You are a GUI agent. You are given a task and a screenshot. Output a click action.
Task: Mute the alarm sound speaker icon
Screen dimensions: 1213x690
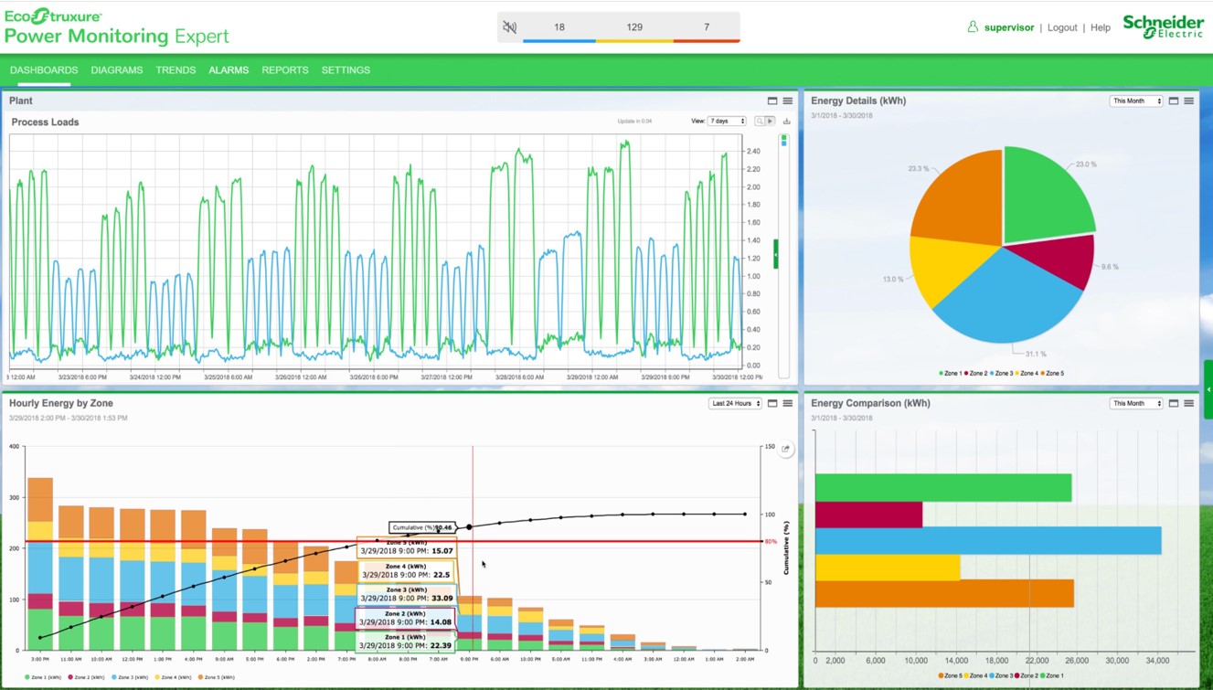point(509,27)
